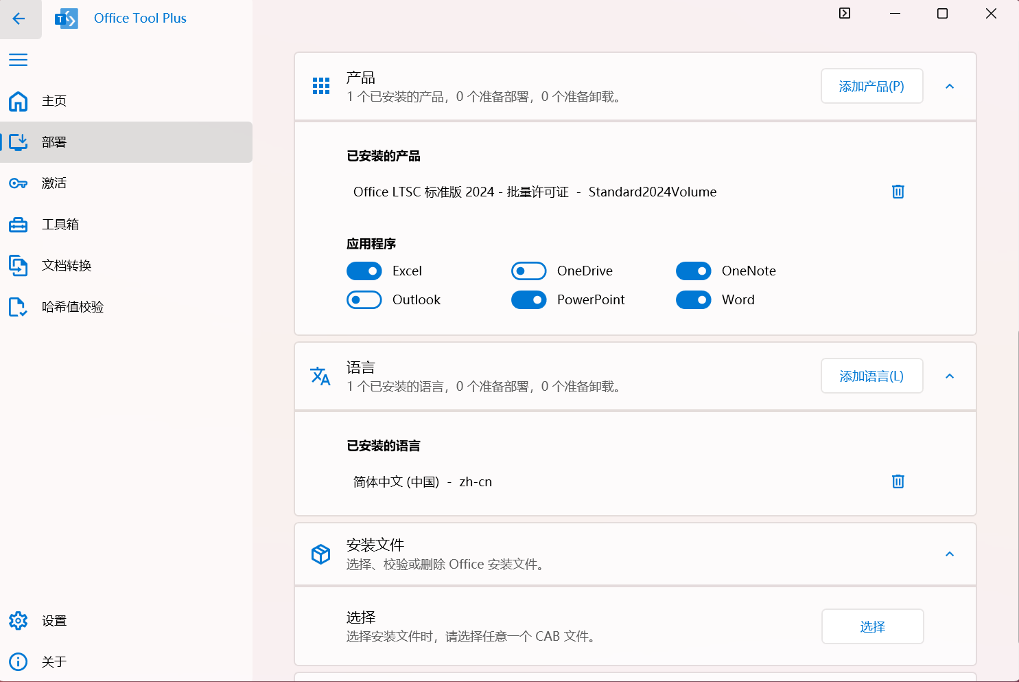This screenshot has height=682, width=1019.
Task: Click the 语言 section title
Action: pos(361,367)
